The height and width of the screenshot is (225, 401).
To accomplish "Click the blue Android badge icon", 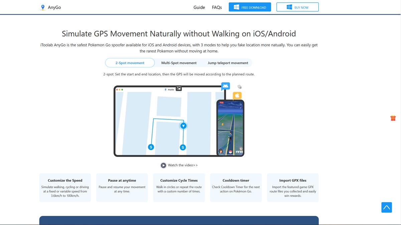I will [x=226, y=86].
